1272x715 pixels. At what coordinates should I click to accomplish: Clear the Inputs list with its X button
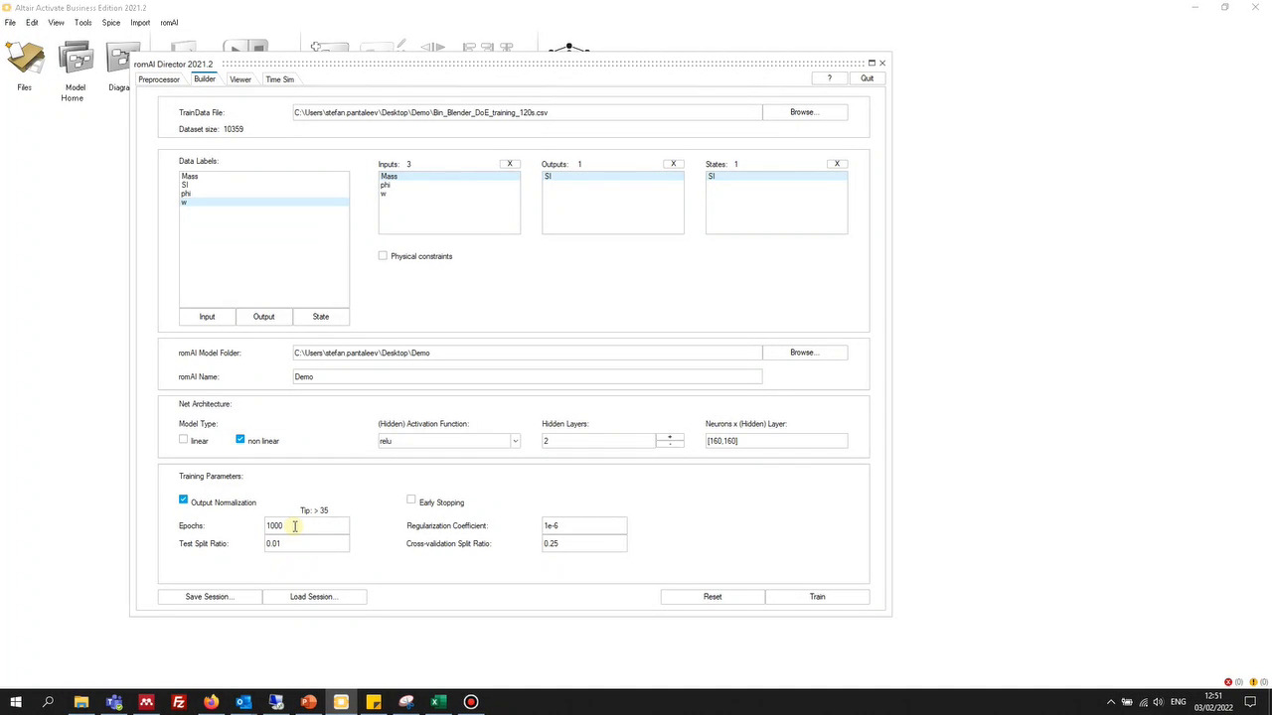[x=510, y=164]
